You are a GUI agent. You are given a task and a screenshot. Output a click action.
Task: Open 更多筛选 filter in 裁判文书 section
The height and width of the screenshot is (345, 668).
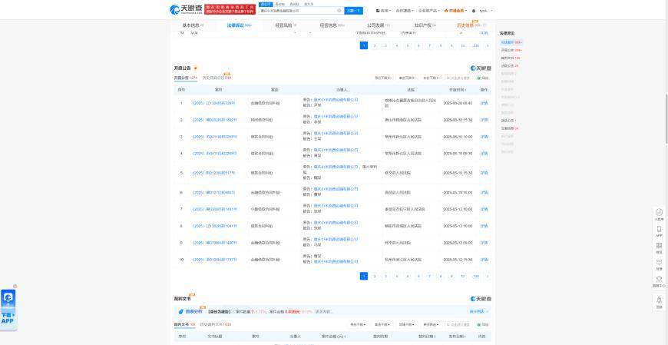coord(432,324)
